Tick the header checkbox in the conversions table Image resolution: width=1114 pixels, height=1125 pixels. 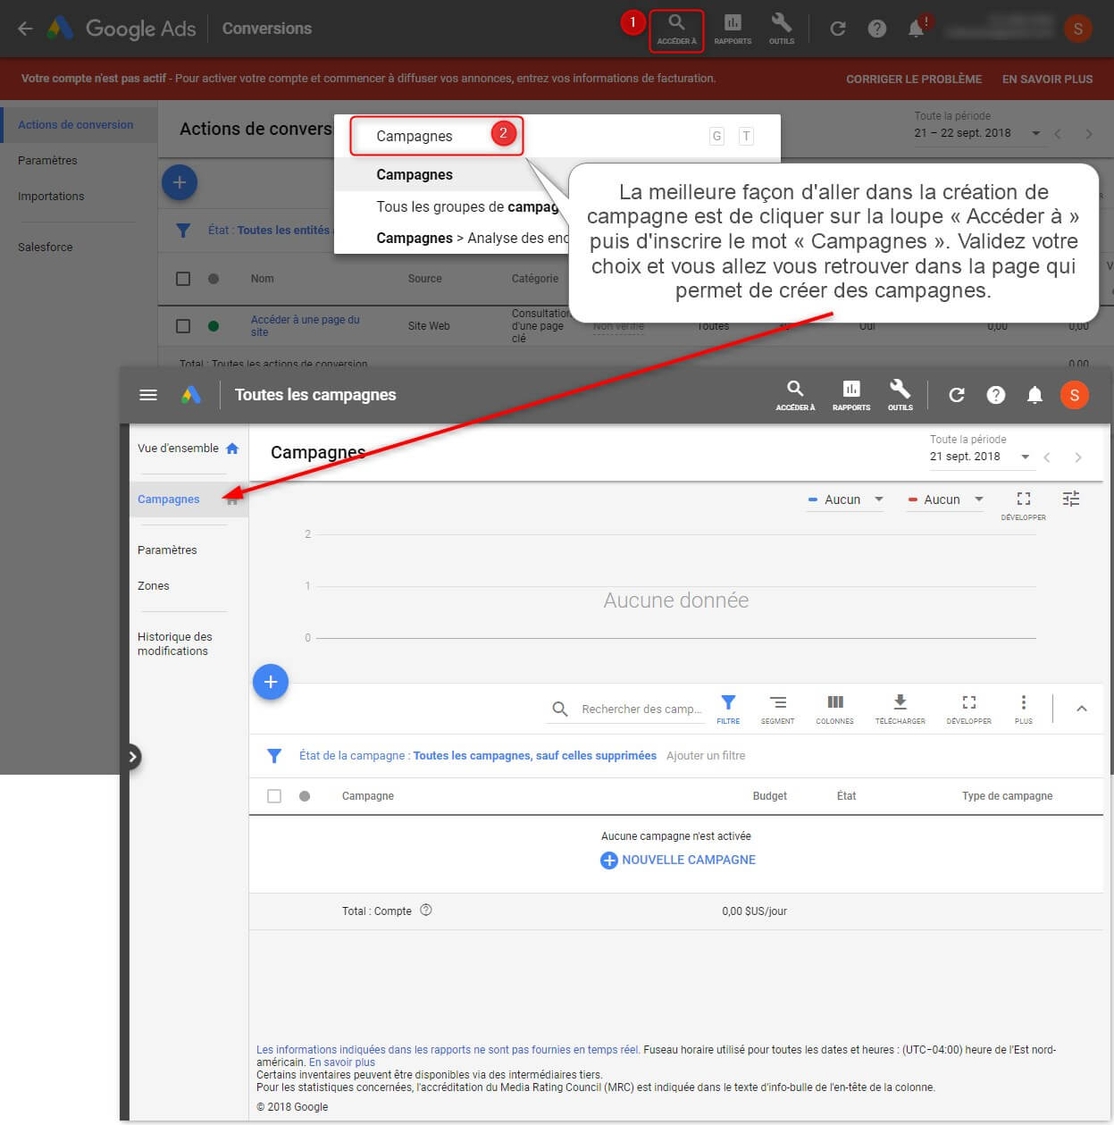click(183, 279)
